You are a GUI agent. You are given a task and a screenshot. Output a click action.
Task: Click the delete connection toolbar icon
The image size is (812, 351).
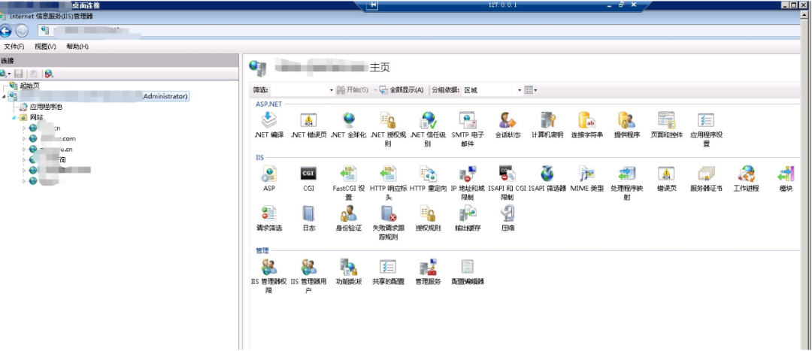point(49,74)
